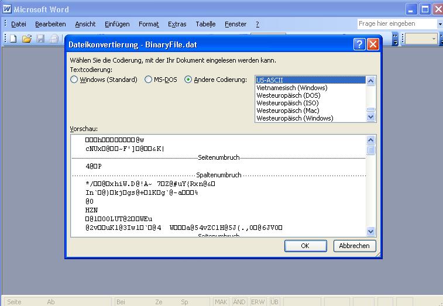The height and width of the screenshot is (306, 443).
Task: Click the HZN line in preview
Action: click(91, 210)
